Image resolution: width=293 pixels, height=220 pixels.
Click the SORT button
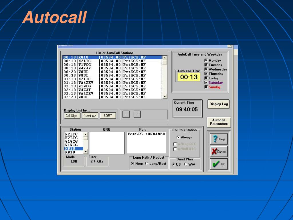click(x=108, y=116)
